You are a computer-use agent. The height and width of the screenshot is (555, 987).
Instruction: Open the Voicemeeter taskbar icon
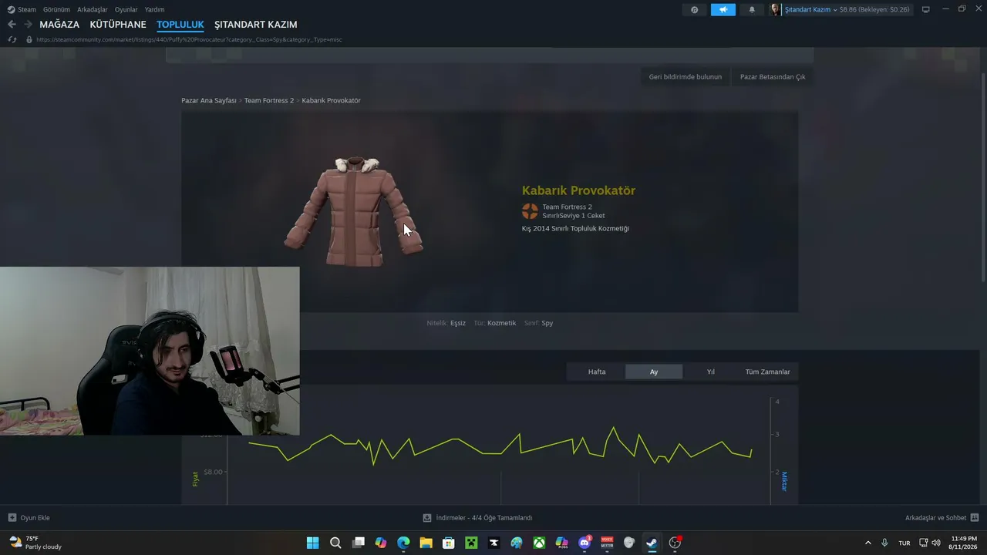(x=607, y=543)
